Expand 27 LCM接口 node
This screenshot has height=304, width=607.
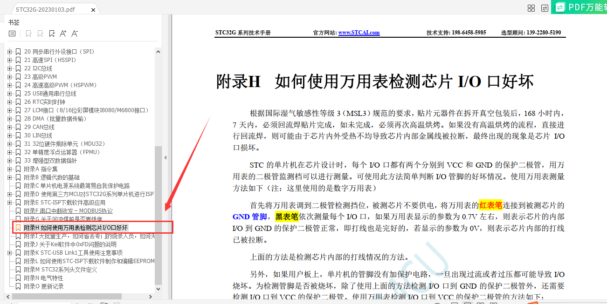pos(9,110)
